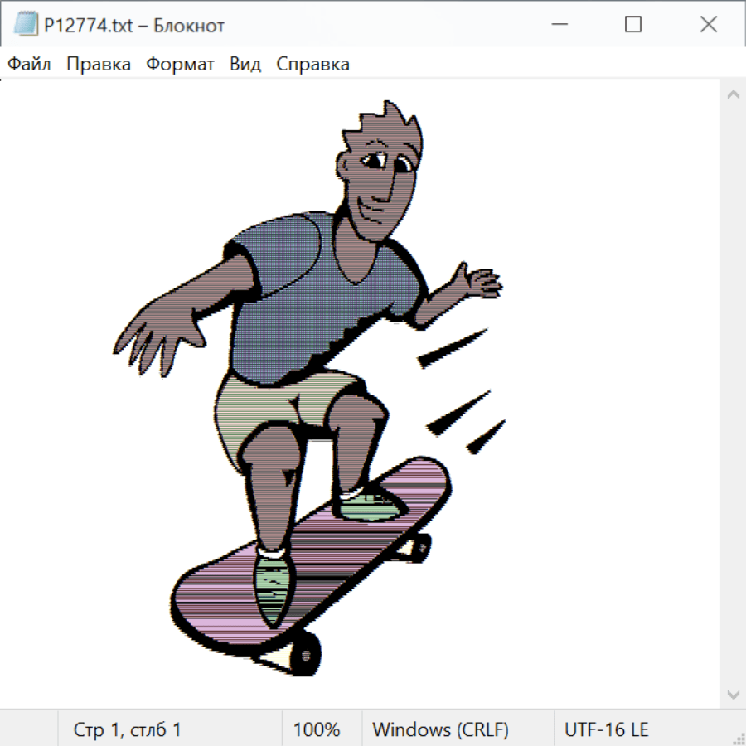Open the Правка menu

[99, 64]
